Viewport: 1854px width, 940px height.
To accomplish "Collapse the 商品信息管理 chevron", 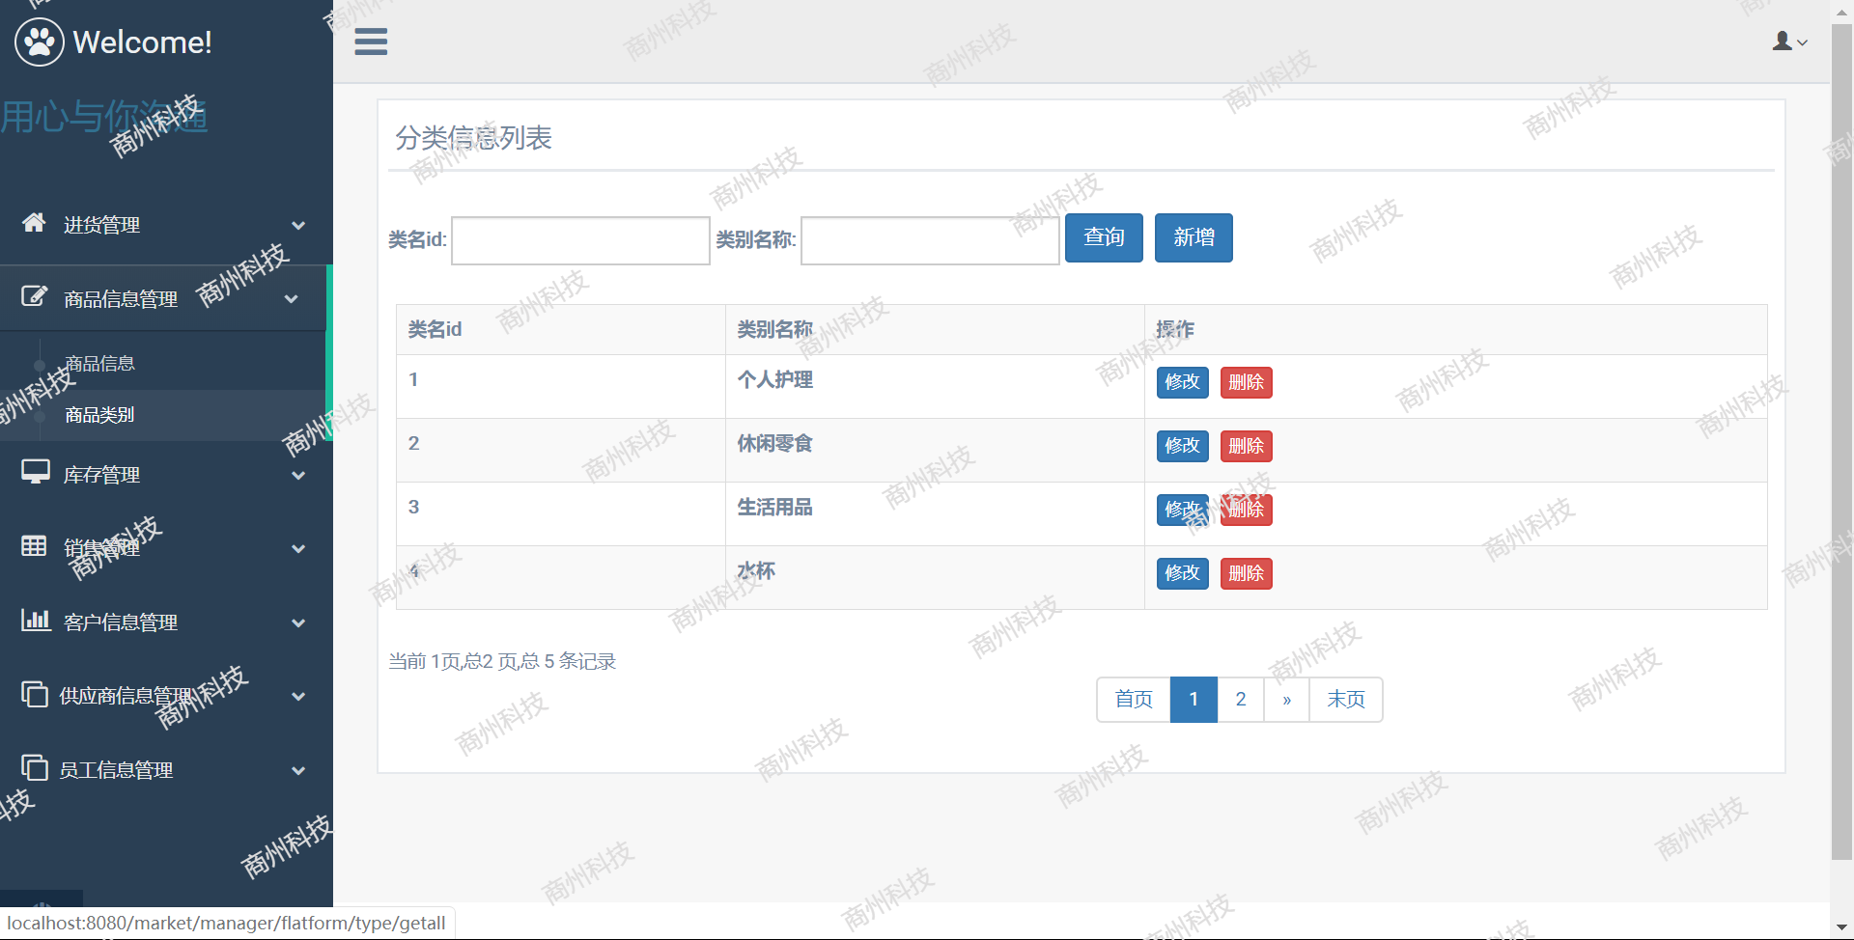I will pos(291,299).
